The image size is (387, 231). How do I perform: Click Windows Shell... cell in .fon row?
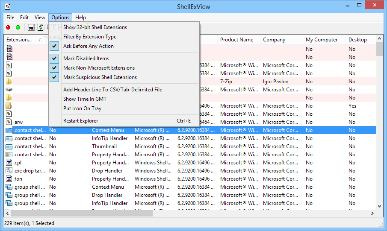point(153,179)
